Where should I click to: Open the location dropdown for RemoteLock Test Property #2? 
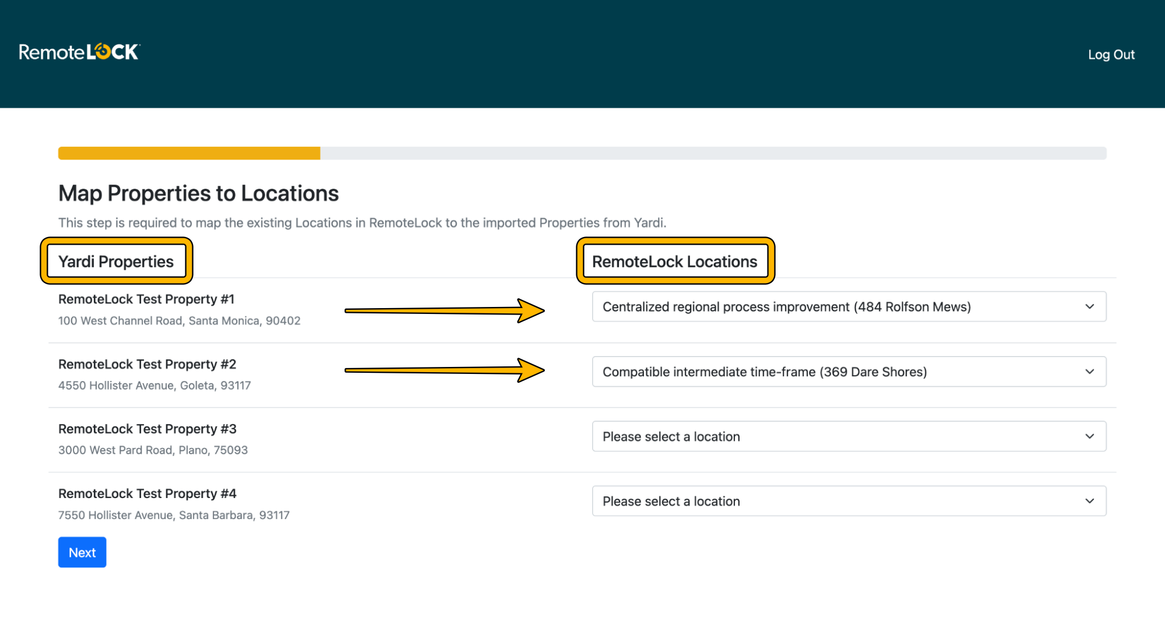(x=849, y=371)
